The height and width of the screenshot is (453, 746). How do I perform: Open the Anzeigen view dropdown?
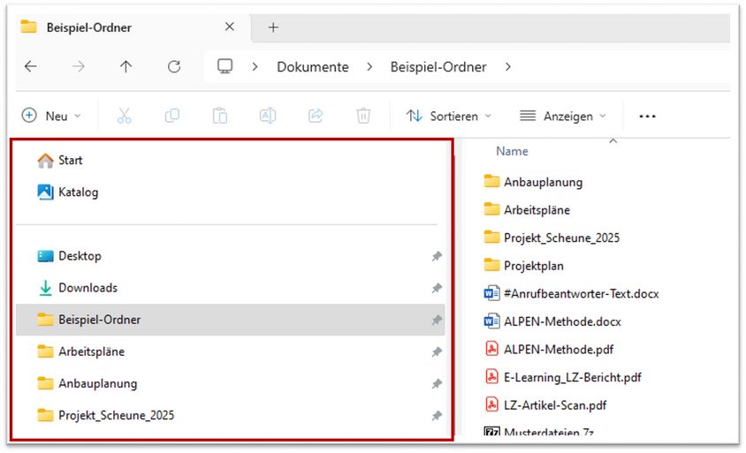click(563, 116)
